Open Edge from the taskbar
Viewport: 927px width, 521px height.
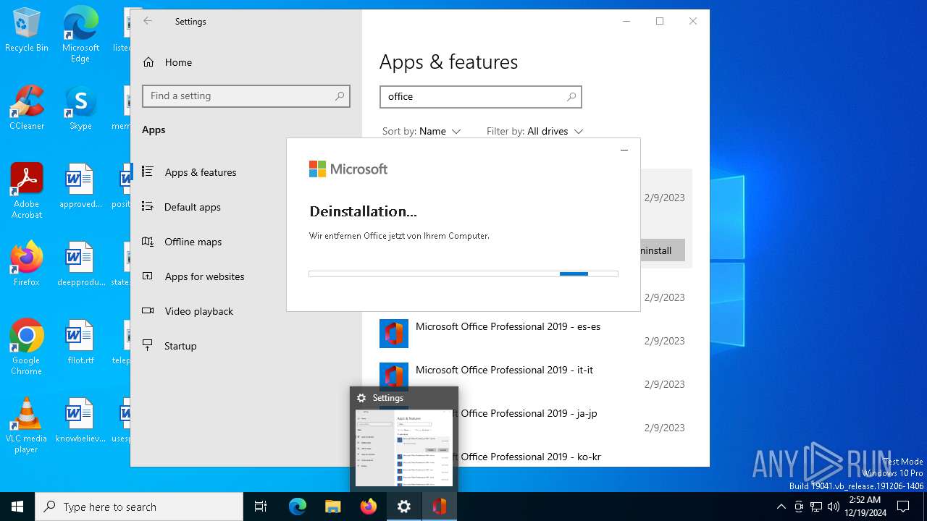click(x=298, y=507)
